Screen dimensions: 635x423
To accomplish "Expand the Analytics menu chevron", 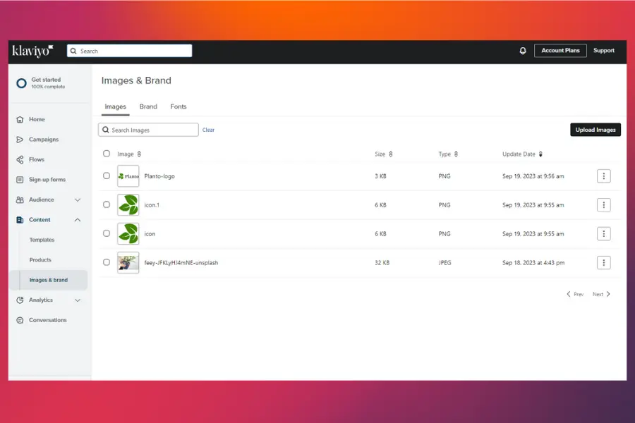I will click(x=78, y=300).
